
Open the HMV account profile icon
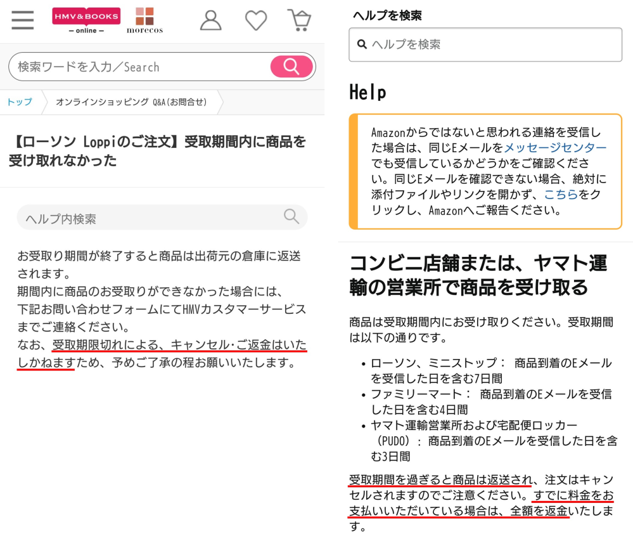[211, 20]
